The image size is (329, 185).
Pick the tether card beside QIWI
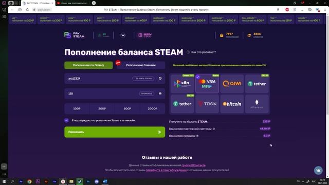(x=257, y=84)
